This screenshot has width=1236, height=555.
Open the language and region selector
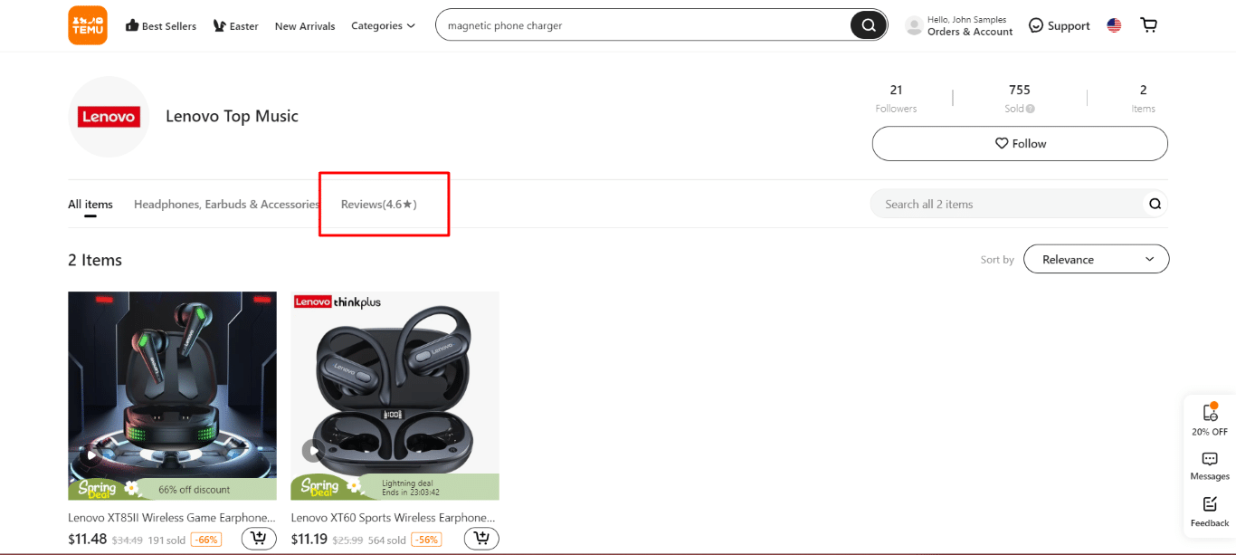(1114, 24)
